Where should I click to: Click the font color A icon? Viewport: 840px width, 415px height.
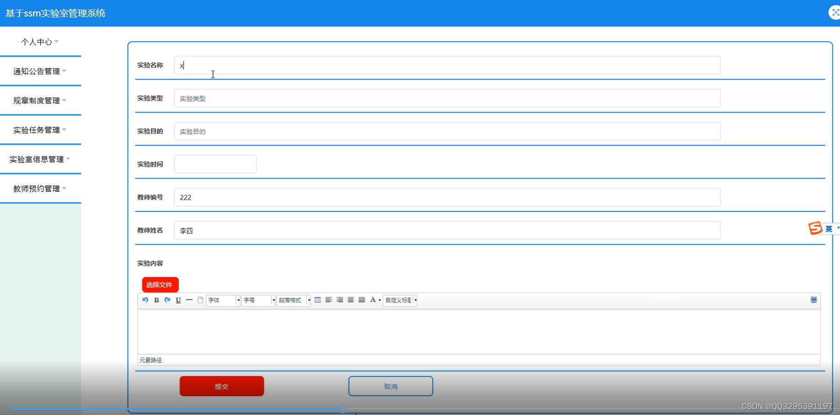coord(373,300)
